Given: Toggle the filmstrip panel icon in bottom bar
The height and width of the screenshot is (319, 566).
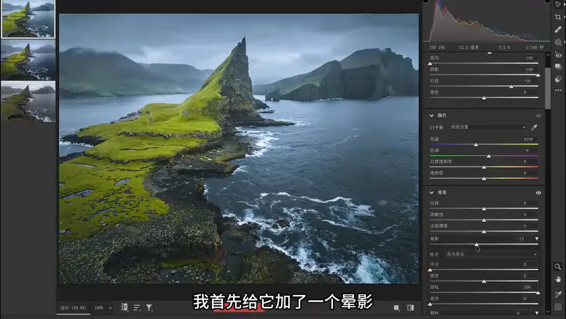Looking at the screenshot, I should pos(124,308).
